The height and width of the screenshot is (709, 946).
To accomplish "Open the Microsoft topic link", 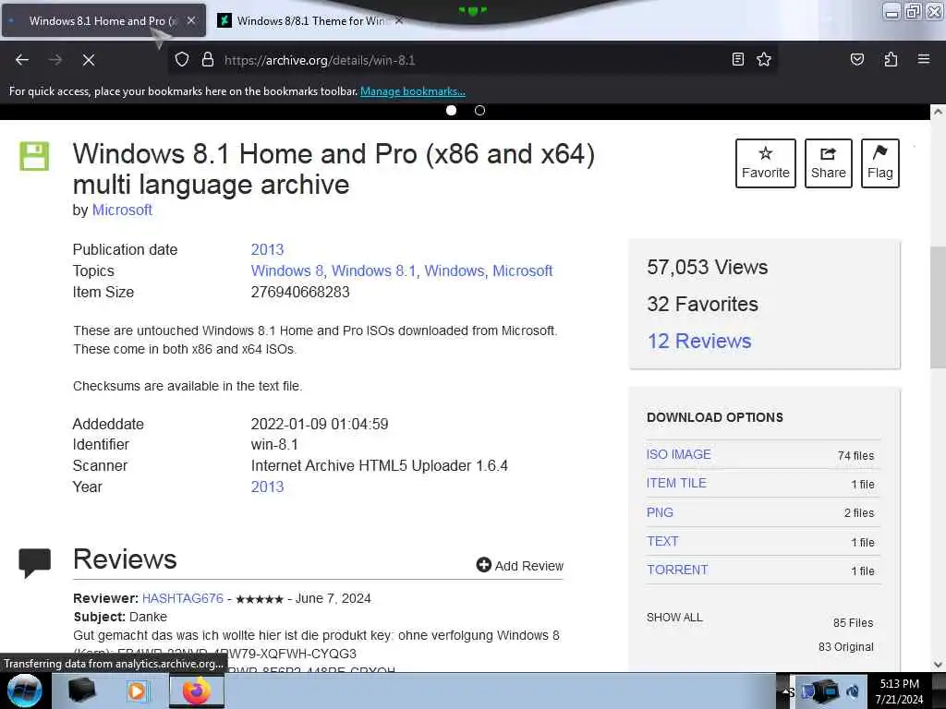I will 523,270.
